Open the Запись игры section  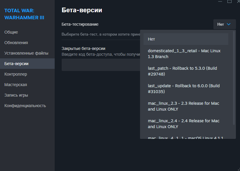tap(27, 95)
